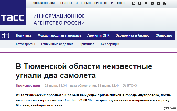The height and width of the screenshot is (111, 177).
Task: Open the TASS Twitter page icon
Action: [146, 3]
